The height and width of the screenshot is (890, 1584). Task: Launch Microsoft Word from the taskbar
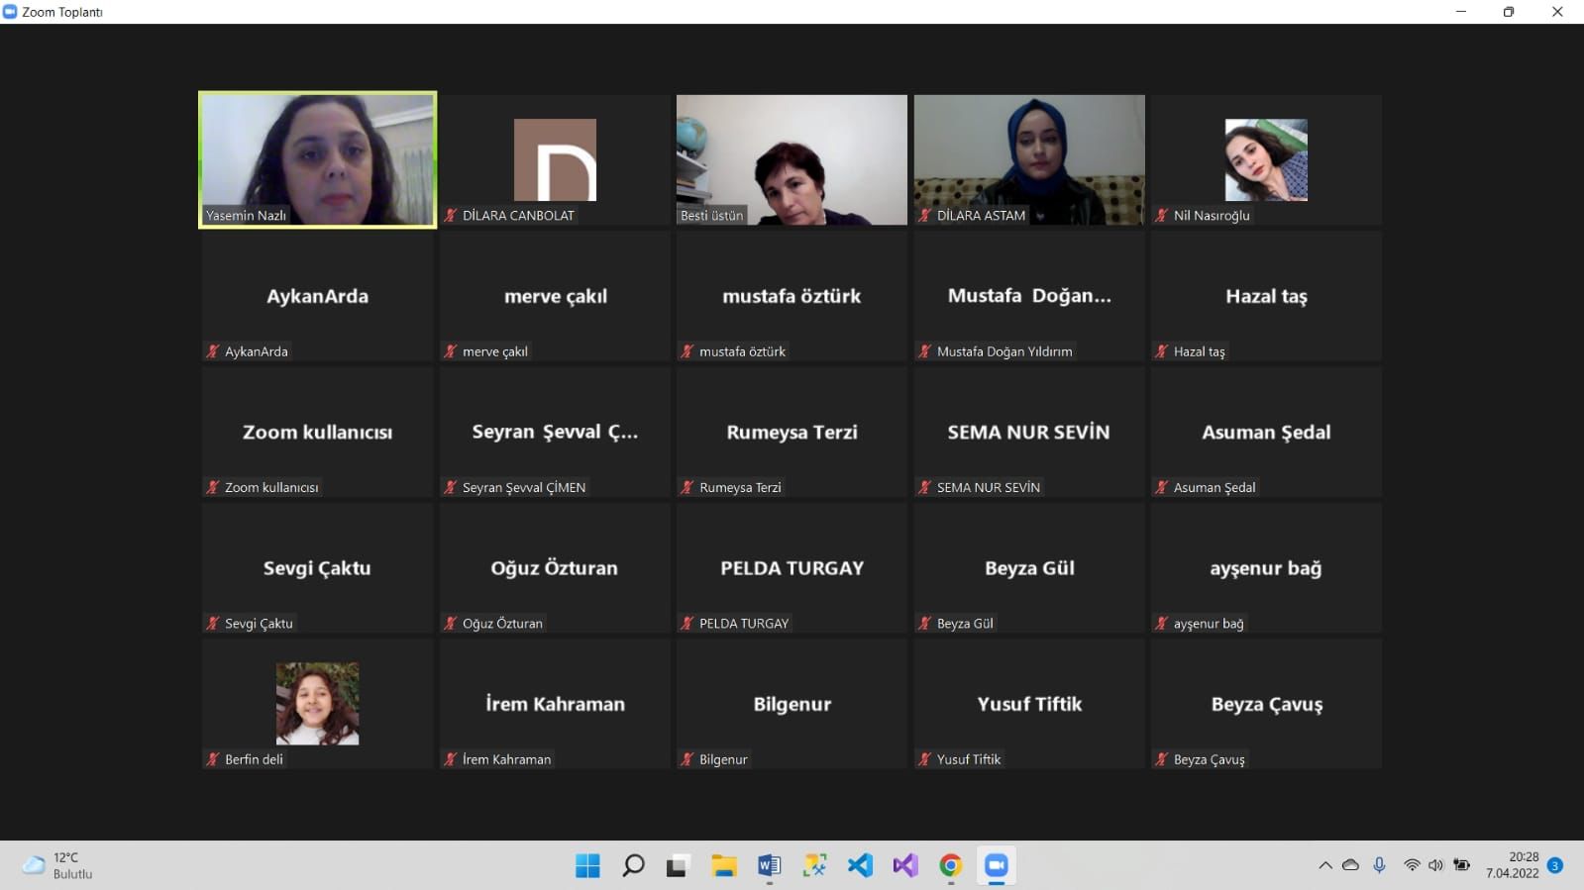[769, 866]
